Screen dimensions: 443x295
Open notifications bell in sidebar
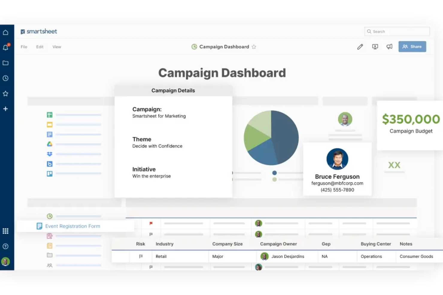pos(5,47)
